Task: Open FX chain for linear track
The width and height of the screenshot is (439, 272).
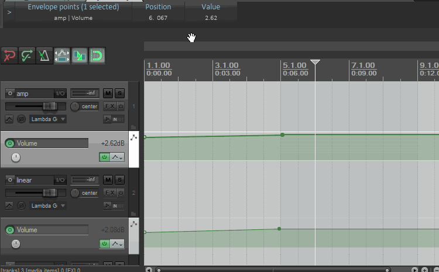Action: tap(110, 193)
